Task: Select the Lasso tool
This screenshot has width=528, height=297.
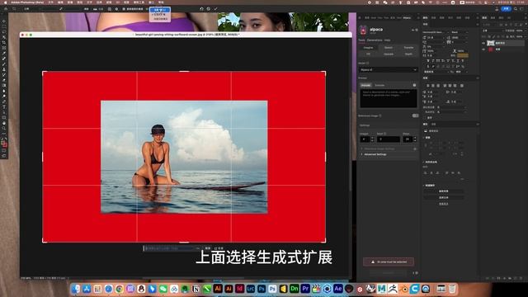Action: tap(4, 31)
